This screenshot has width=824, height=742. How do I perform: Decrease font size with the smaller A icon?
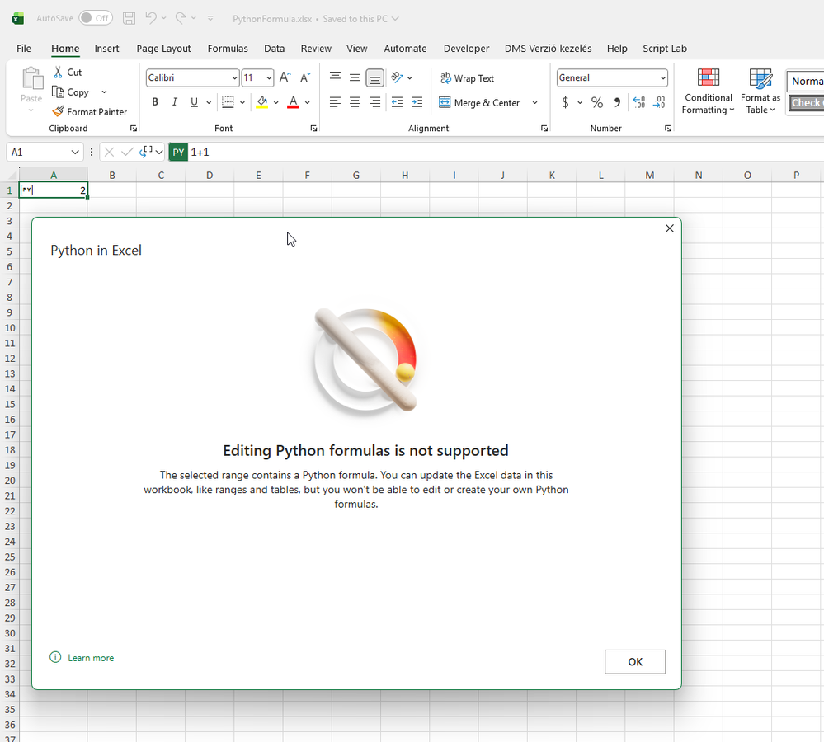click(305, 77)
